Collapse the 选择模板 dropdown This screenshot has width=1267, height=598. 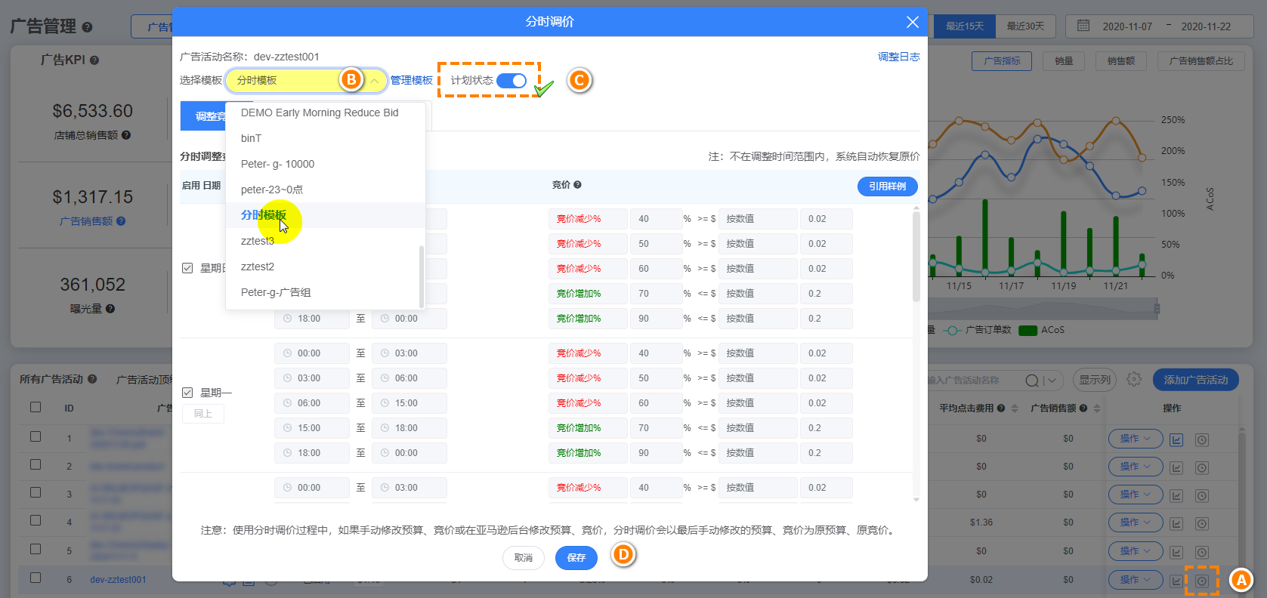pos(374,80)
